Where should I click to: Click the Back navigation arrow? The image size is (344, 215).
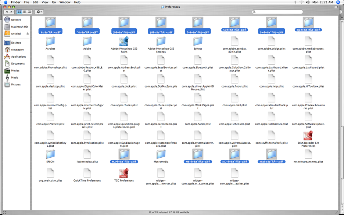click(x=7, y=12)
